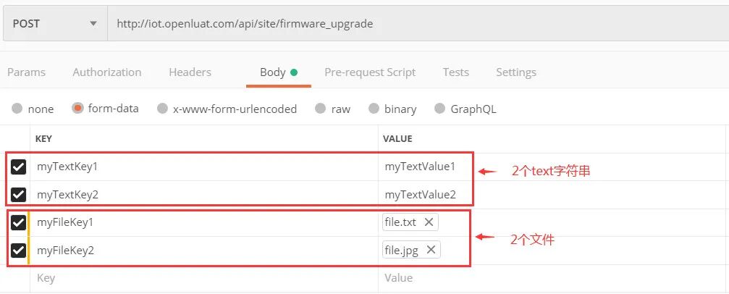Image resolution: width=729 pixels, height=294 pixels.
Task: Select the raw body type option
Action: pyautogui.click(x=321, y=109)
